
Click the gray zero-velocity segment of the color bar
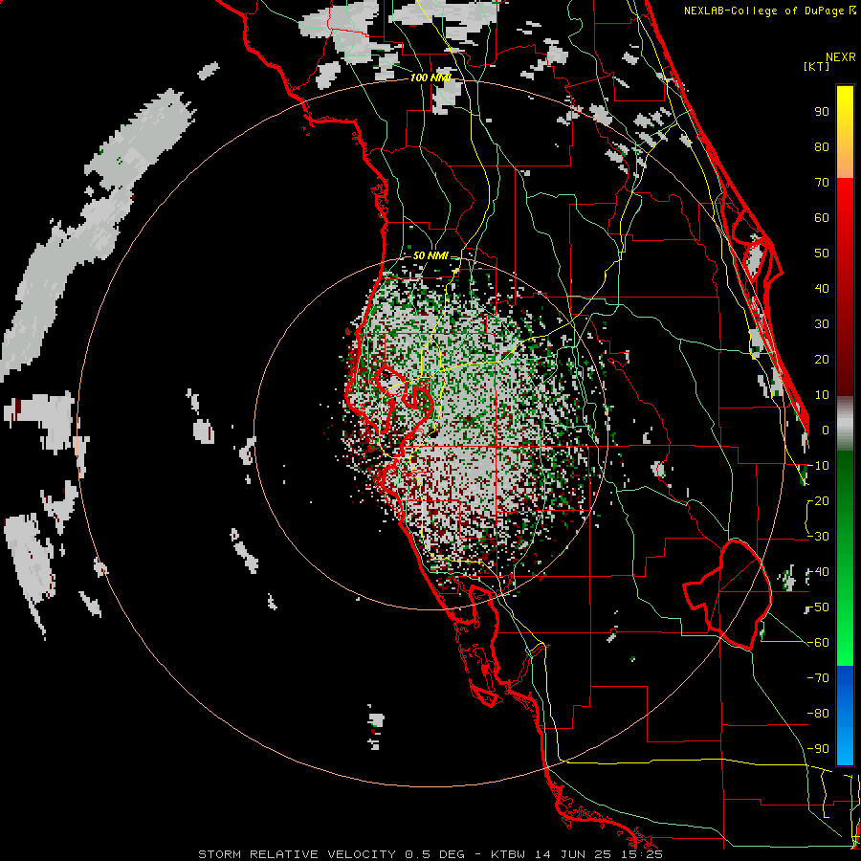pyautogui.click(x=845, y=424)
